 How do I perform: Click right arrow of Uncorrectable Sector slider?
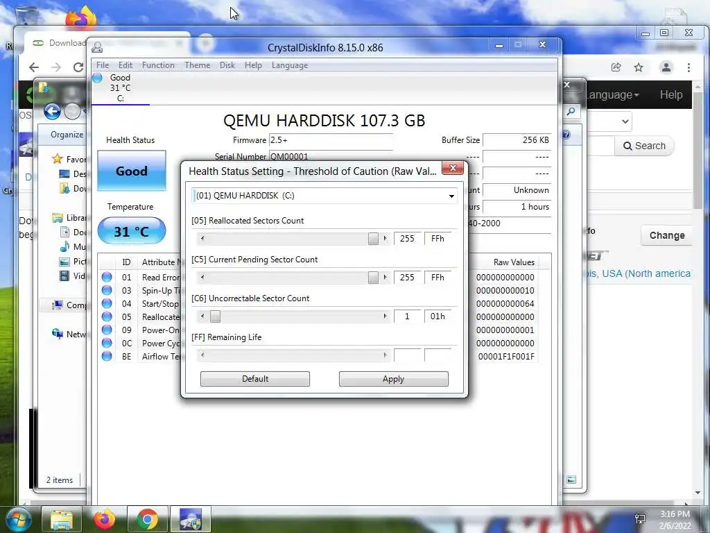coord(386,316)
